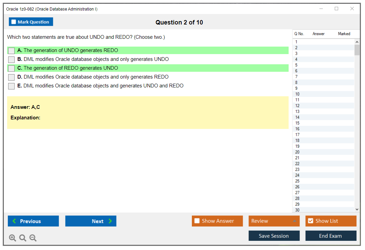Click the scrollbar up arrow in question list
This screenshot has width=365, height=250.
[357, 41]
